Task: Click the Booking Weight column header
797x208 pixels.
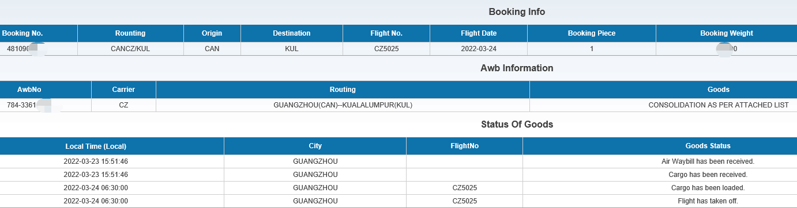Action: [727, 33]
